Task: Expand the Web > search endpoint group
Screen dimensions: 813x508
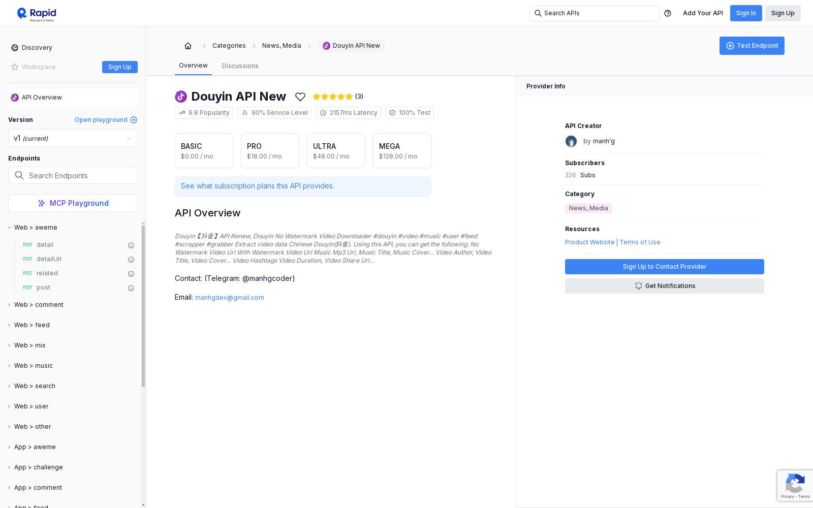Action: coord(35,386)
